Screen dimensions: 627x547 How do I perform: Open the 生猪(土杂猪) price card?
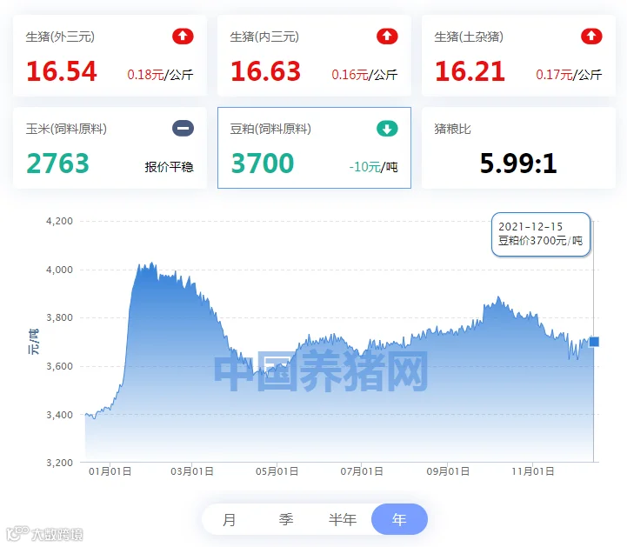click(x=518, y=56)
